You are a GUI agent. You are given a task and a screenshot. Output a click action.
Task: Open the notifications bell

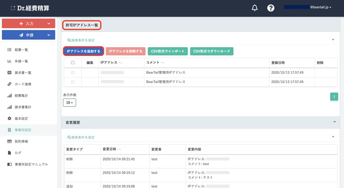pos(255,8)
